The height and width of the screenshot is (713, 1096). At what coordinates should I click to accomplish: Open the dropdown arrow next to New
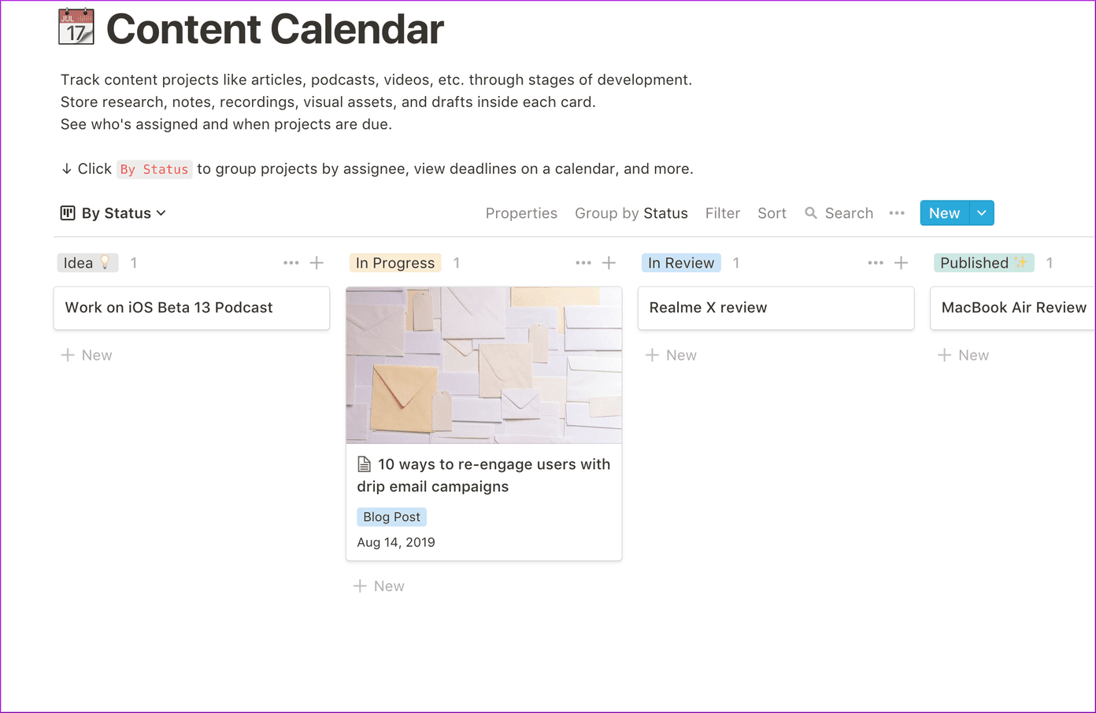982,213
